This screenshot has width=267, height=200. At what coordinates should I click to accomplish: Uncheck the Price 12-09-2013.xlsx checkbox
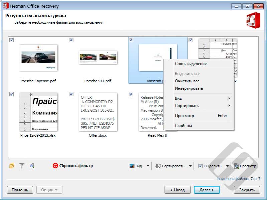11,94
